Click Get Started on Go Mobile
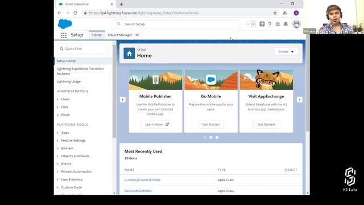Screen dimensions: 364x205 coord(211,125)
